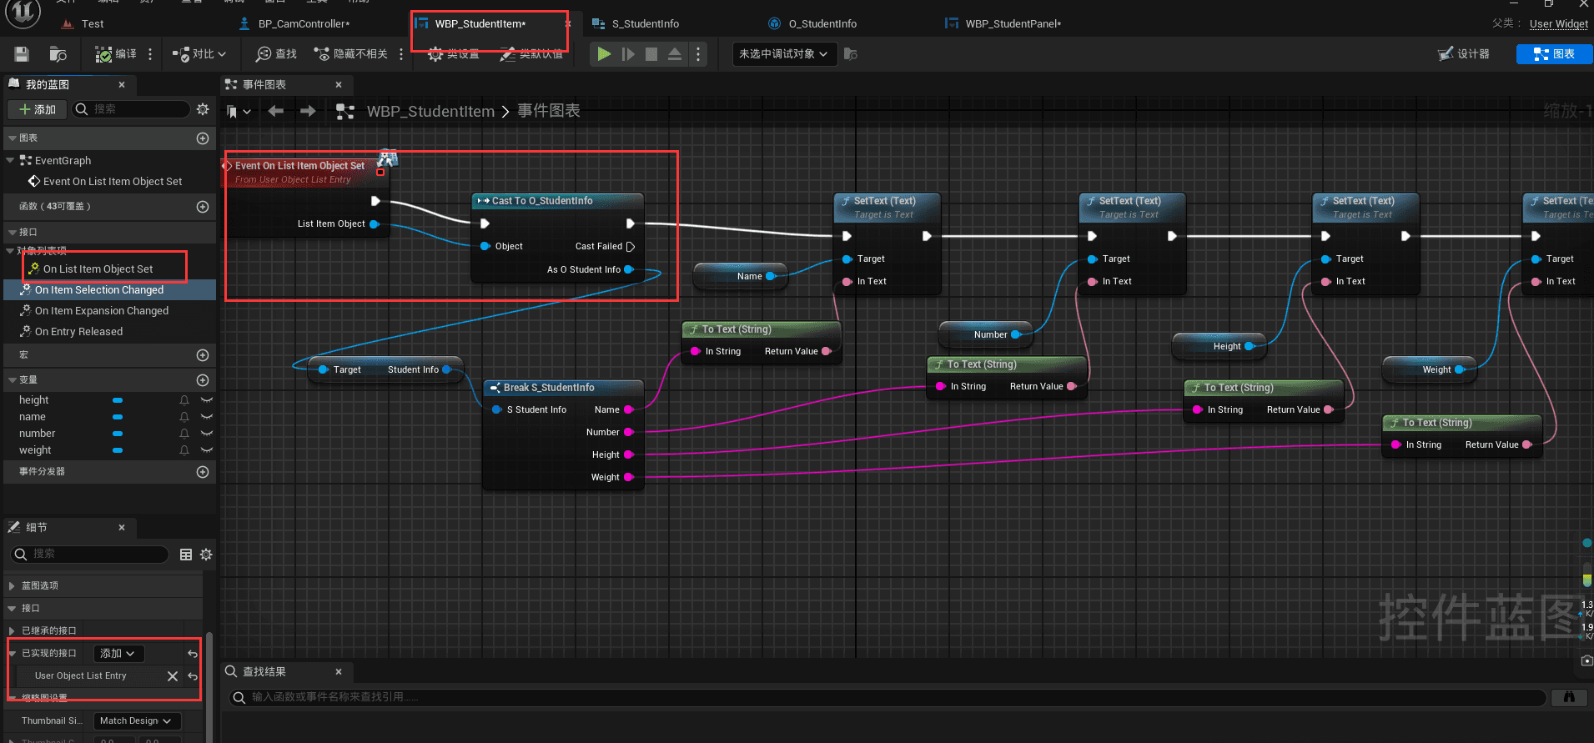Collapse the 变量 variables section
Image resolution: width=1594 pixels, height=743 pixels.
(x=12, y=380)
